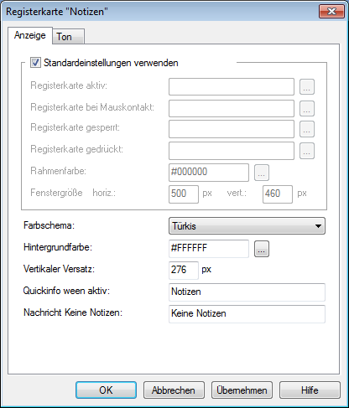Open browse button for Registerkarte bei Mauskontakt

pyautogui.click(x=307, y=108)
